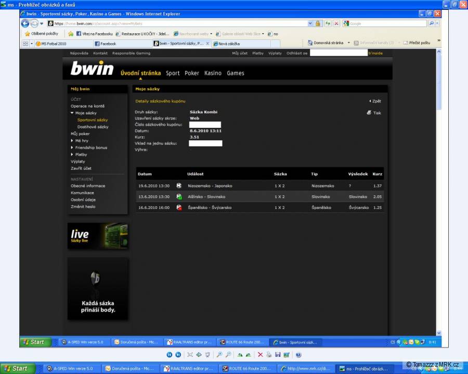
Task: Click the zoom in magnifier icon
Action: (219, 355)
